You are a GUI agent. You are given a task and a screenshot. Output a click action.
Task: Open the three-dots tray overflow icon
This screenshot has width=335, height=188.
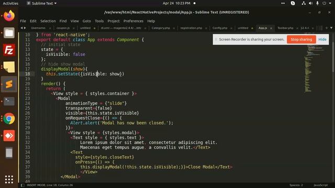[x=283, y=3]
